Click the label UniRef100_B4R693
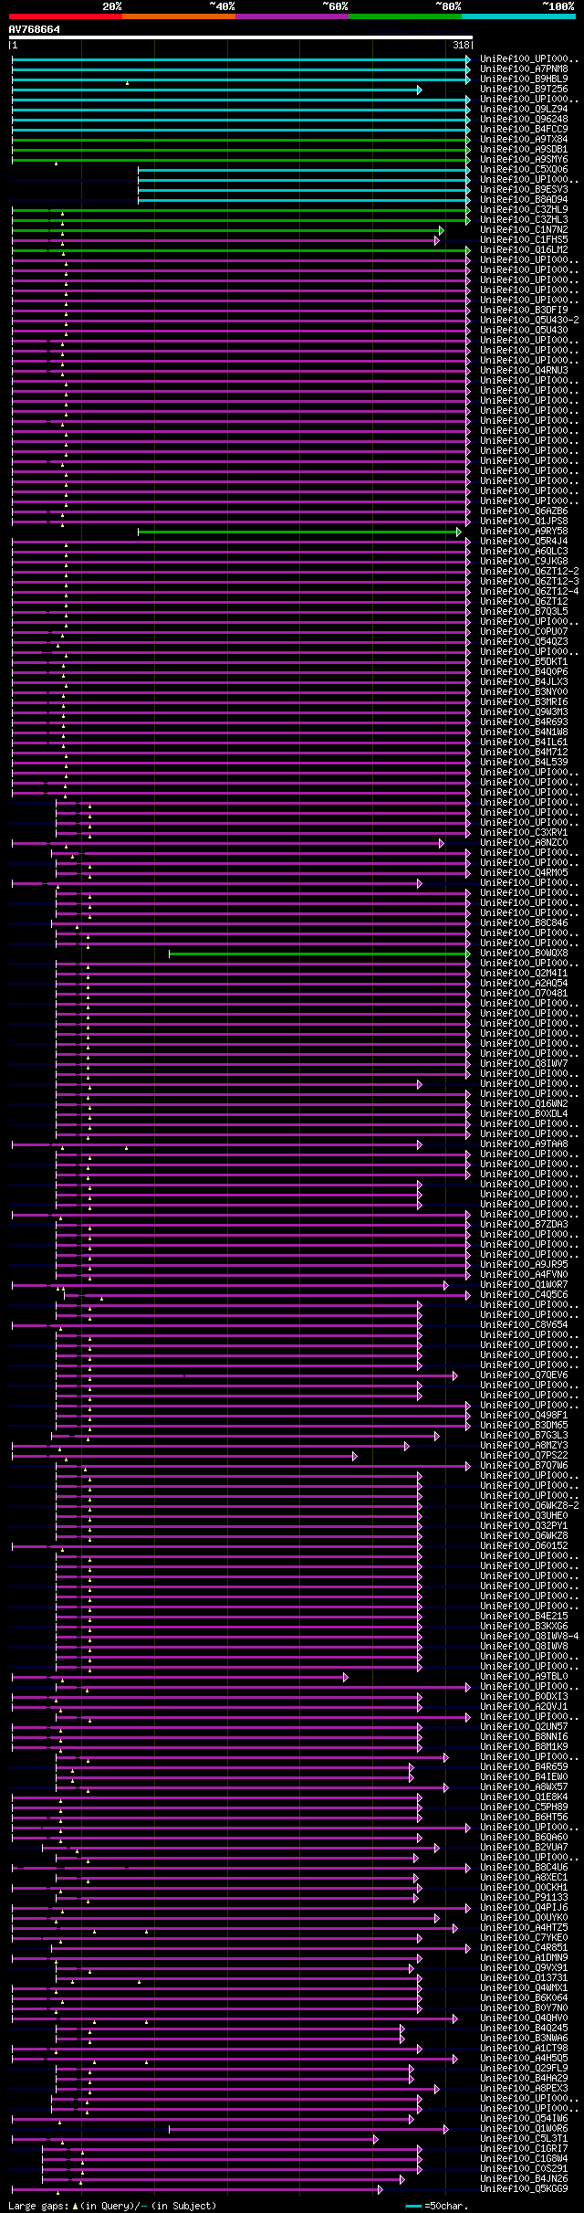Image resolution: width=584 pixels, height=2213 pixels. click(x=524, y=722)
